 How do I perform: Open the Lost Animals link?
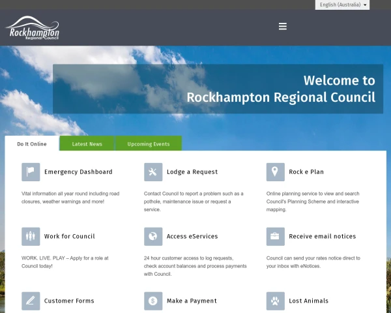click(x=309, y=301)
